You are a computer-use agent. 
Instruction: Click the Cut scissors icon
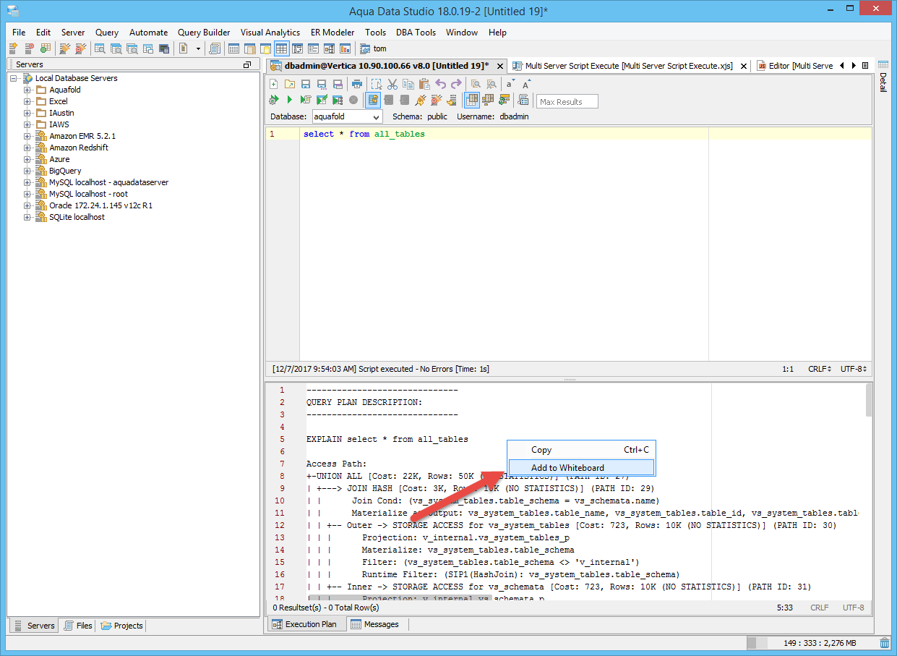coord(392,84)
